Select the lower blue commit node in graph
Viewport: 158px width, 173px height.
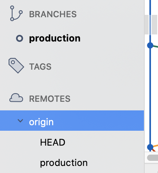pyautogui.click(x=150, y=147)
